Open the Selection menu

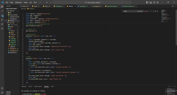[18, 2]
